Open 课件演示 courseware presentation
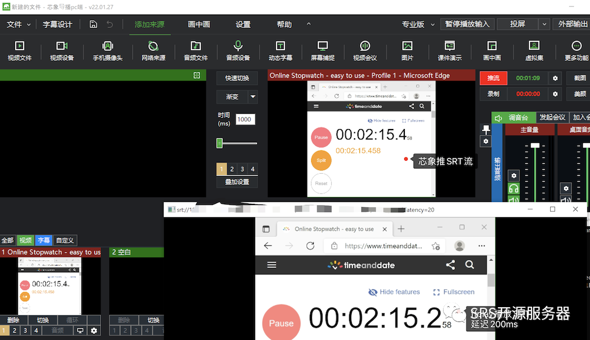 [449, 51]
